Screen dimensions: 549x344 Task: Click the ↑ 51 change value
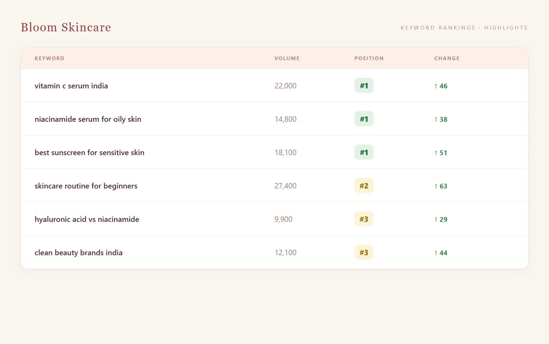click(441, 153)
